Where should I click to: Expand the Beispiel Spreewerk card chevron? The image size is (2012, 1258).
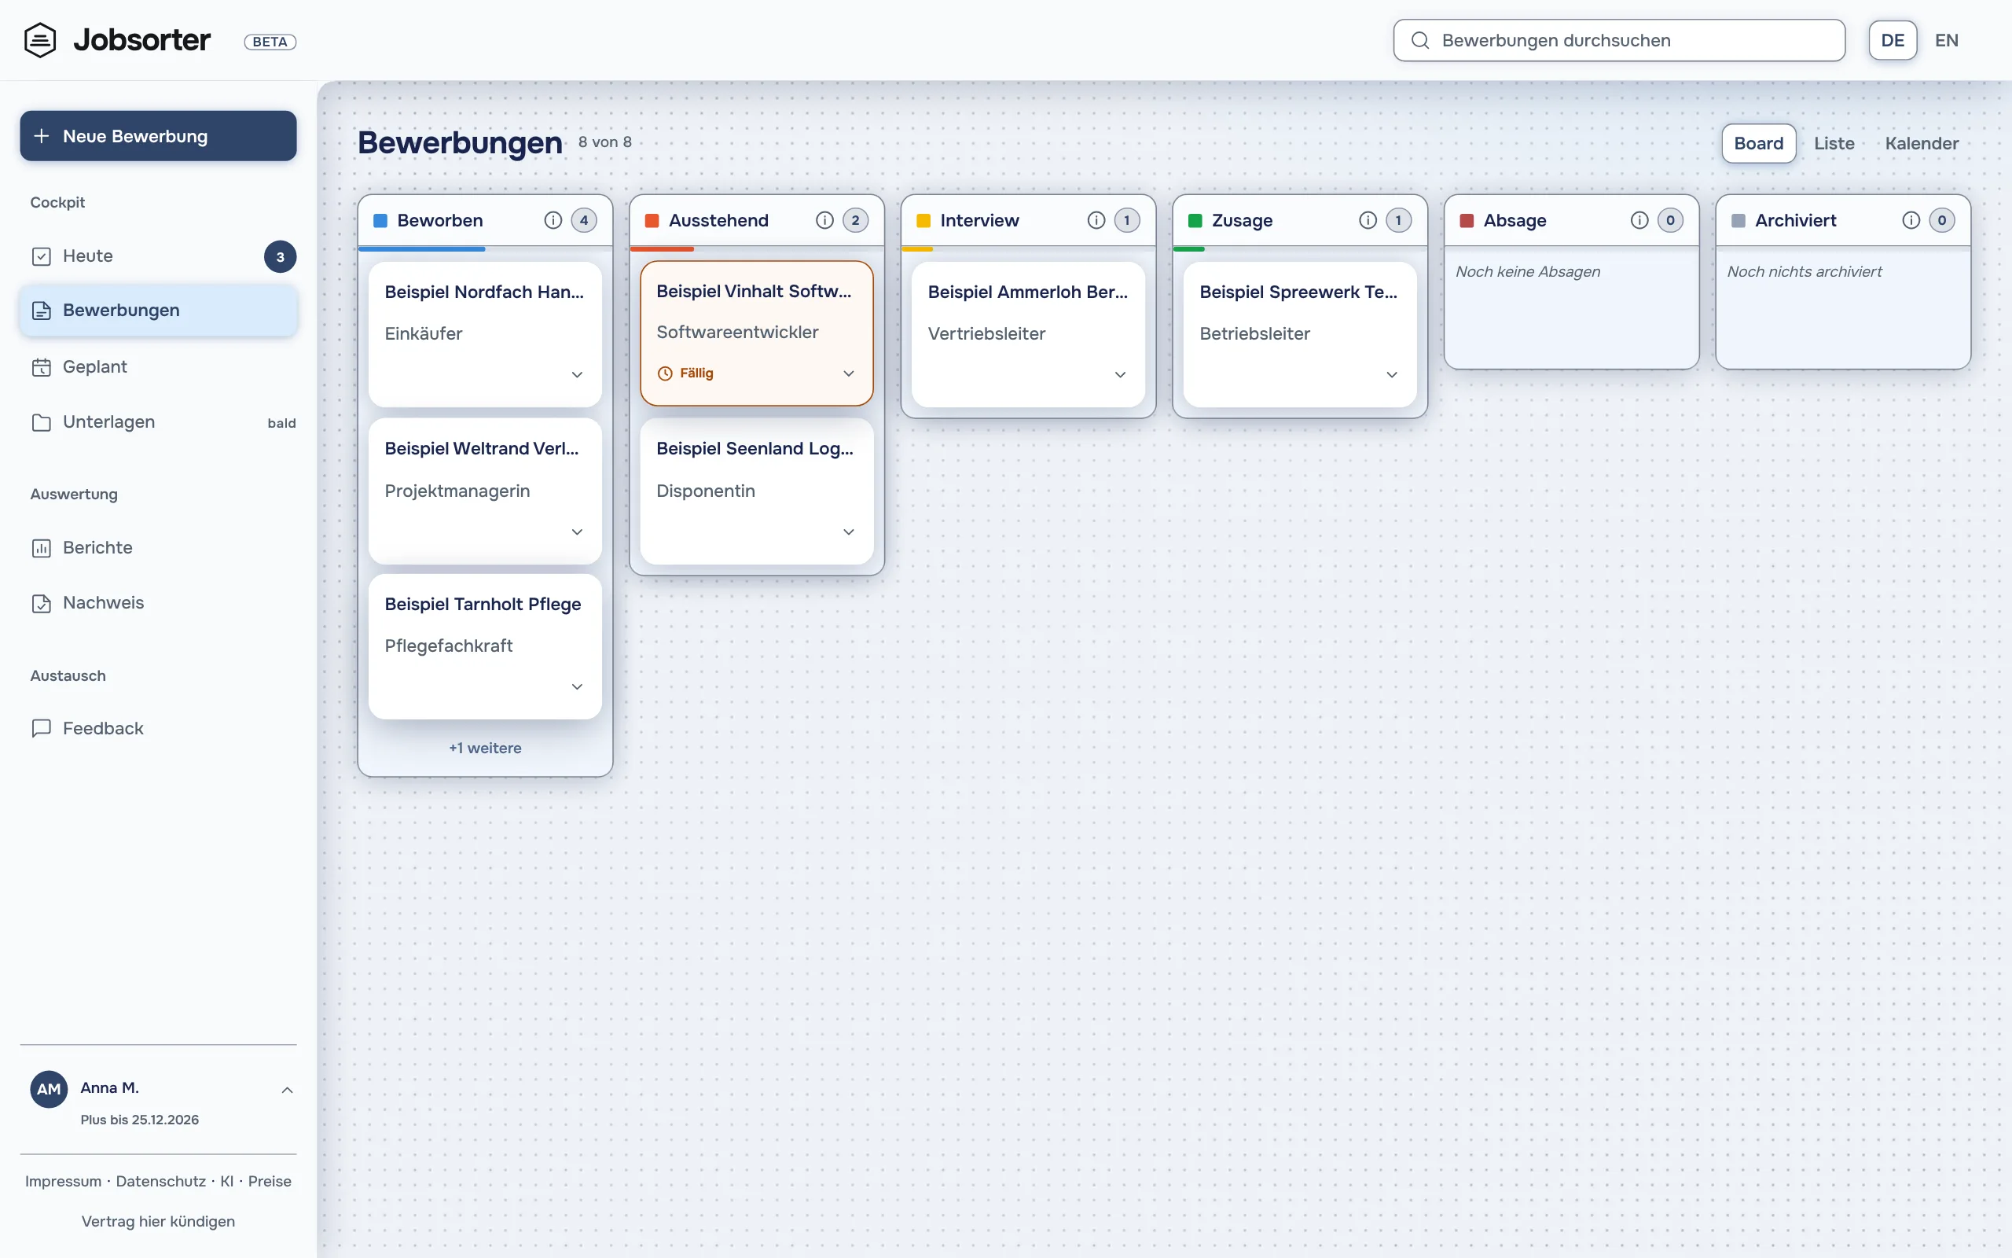click(1392, 374)
